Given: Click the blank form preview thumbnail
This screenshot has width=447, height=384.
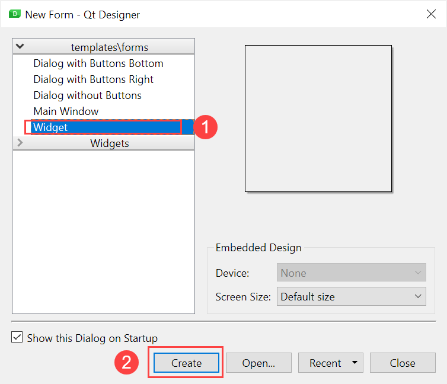Looking at the screenshot, I should coord(318,119).
